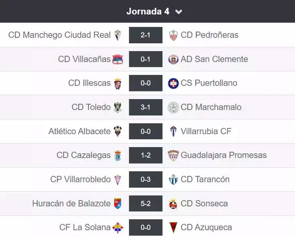295x238 pixels.
Task: Click the CD Tarancón team crest
Action: pos(173,179)
